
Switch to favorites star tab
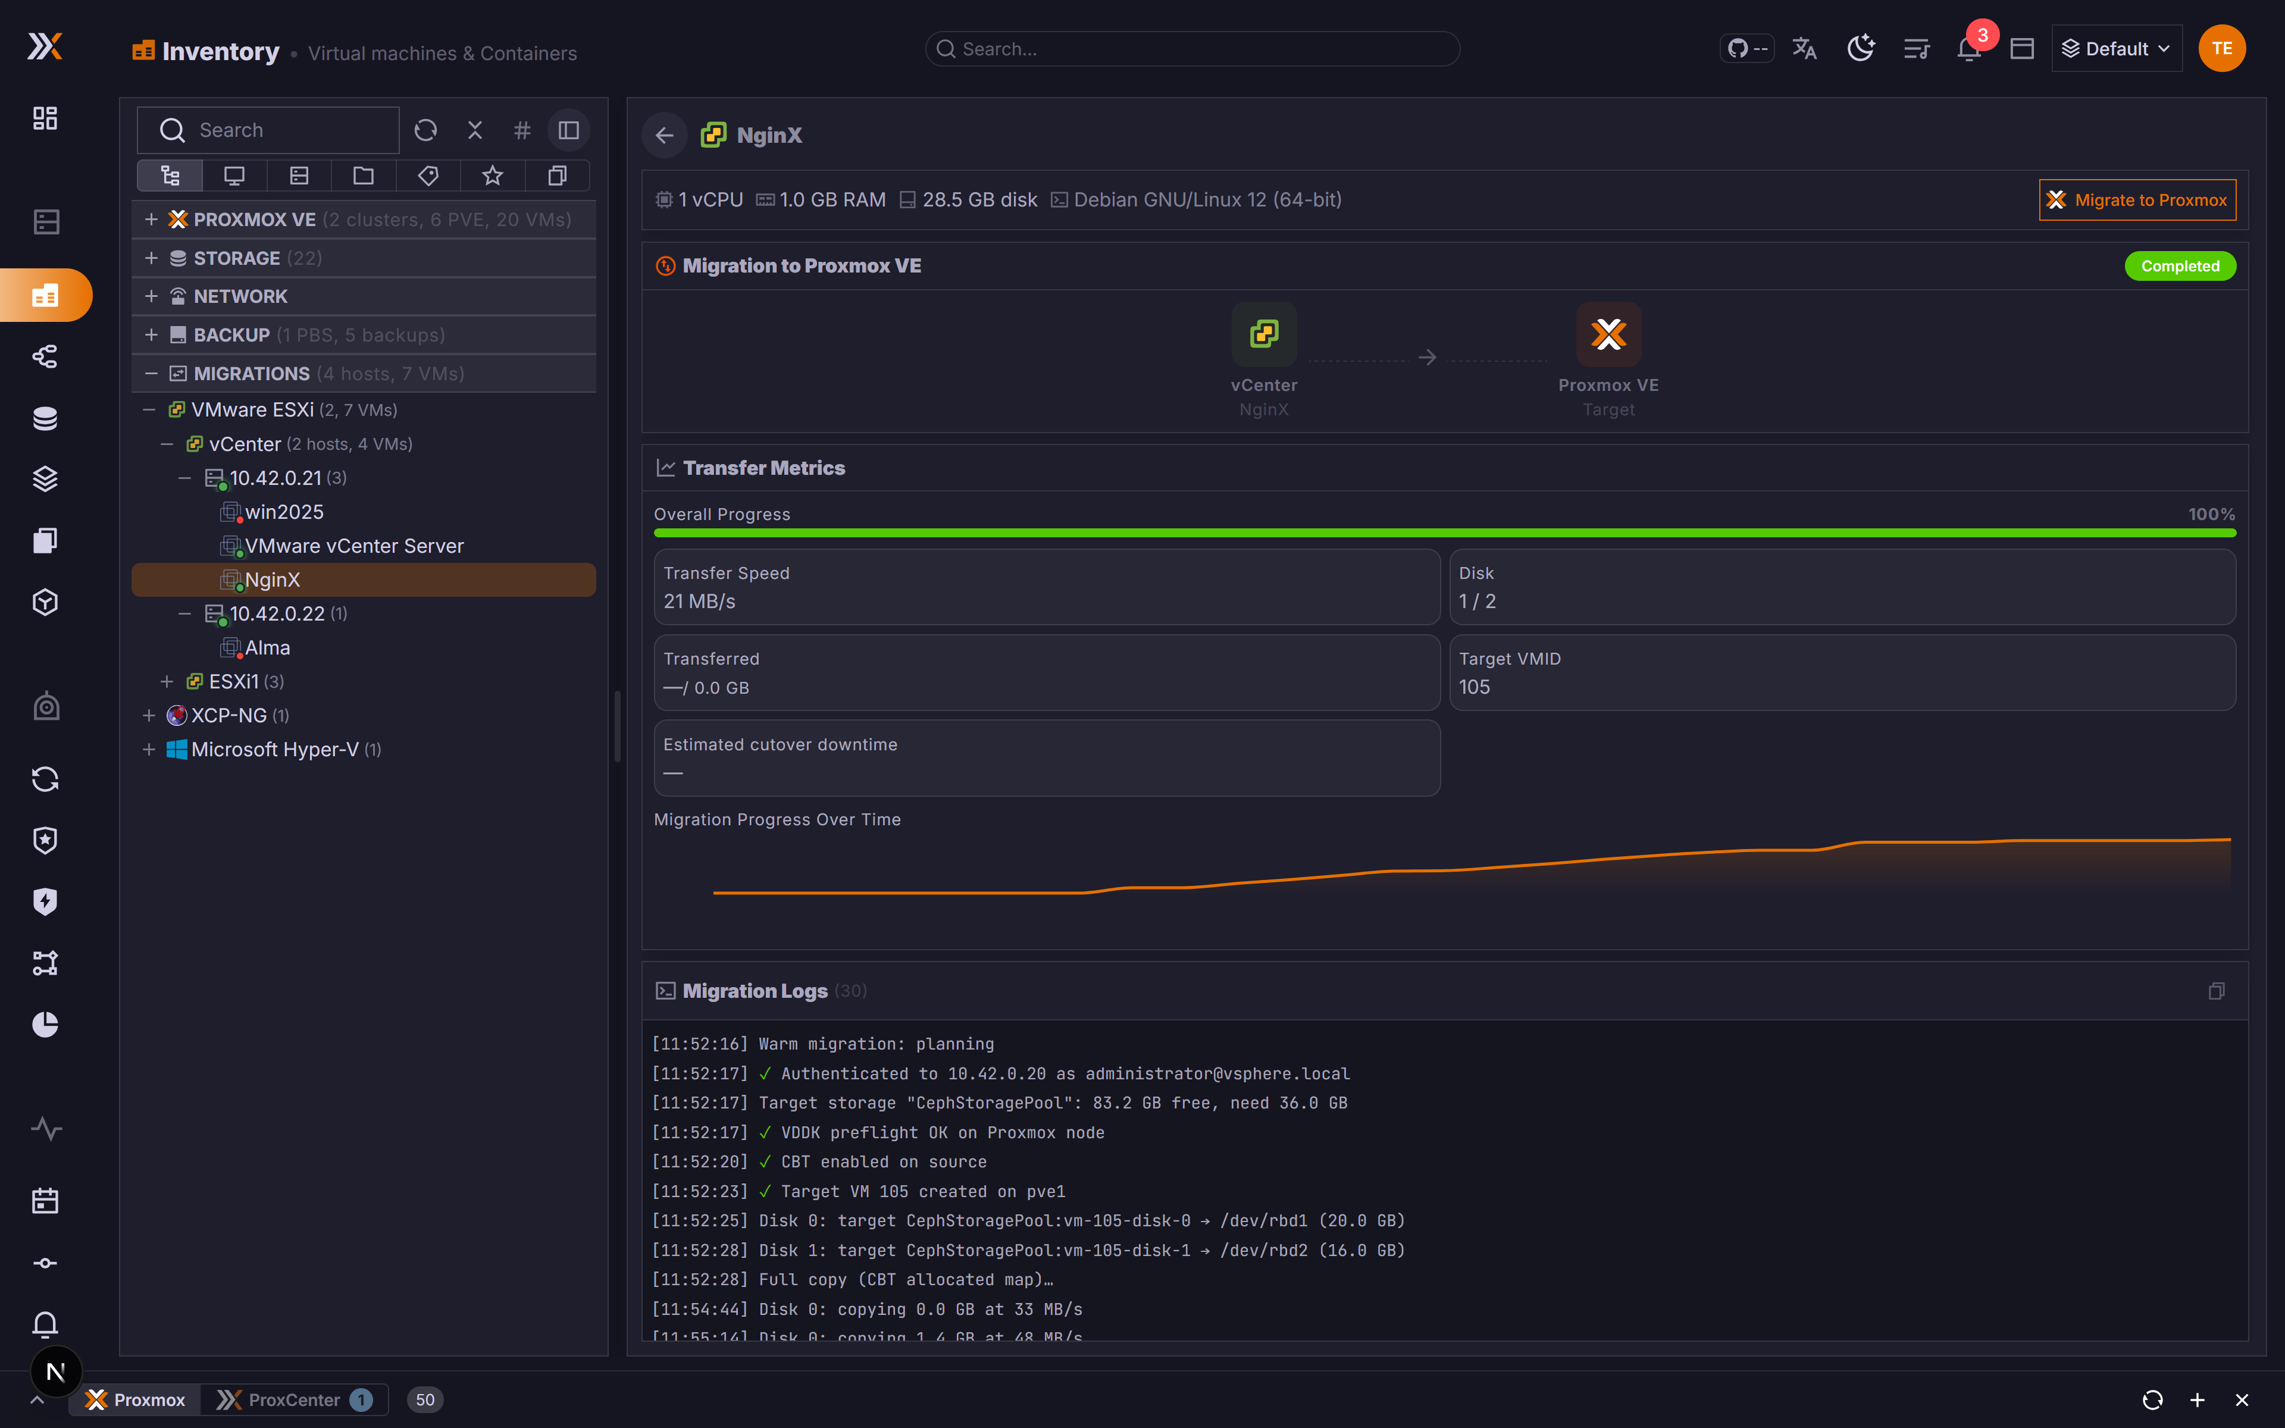[493, 176]
